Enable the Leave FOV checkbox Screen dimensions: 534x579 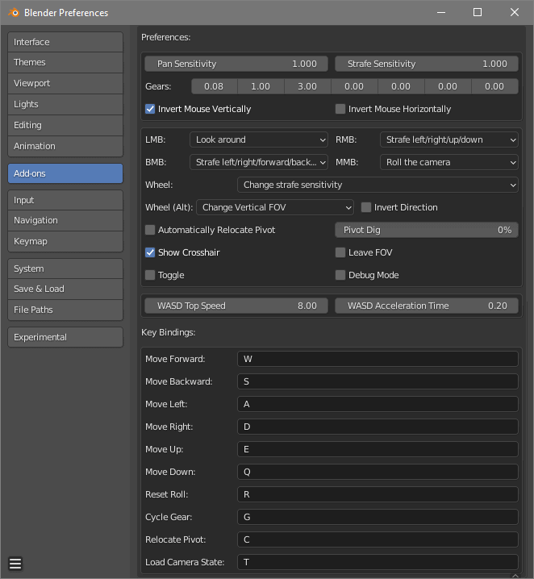[x=340, y=252]
